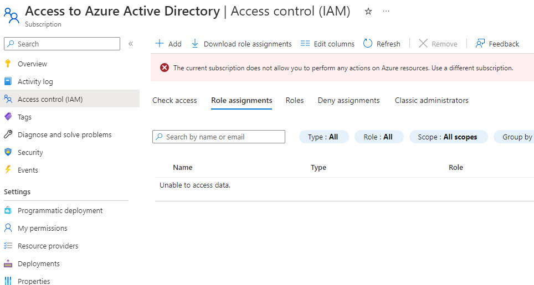
Task: Switch to the Classic administrators tab
Action: (x=432, y=100)
